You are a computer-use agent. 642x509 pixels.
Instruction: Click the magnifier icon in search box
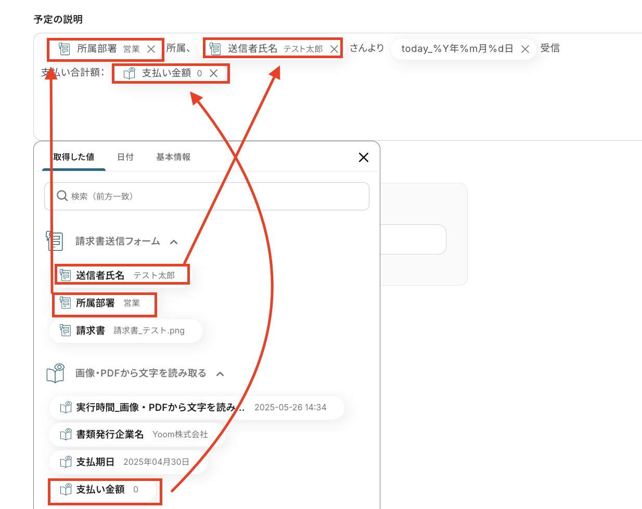(x=62, y=196)
